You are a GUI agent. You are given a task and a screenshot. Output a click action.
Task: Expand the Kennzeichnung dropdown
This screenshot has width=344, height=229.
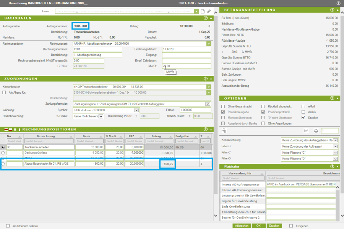[335, 140]
